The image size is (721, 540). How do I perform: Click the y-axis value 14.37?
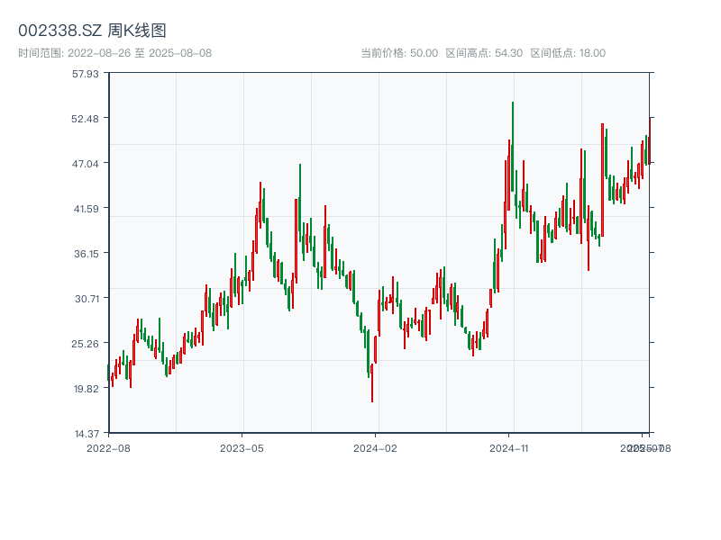(x=87, y=434)
